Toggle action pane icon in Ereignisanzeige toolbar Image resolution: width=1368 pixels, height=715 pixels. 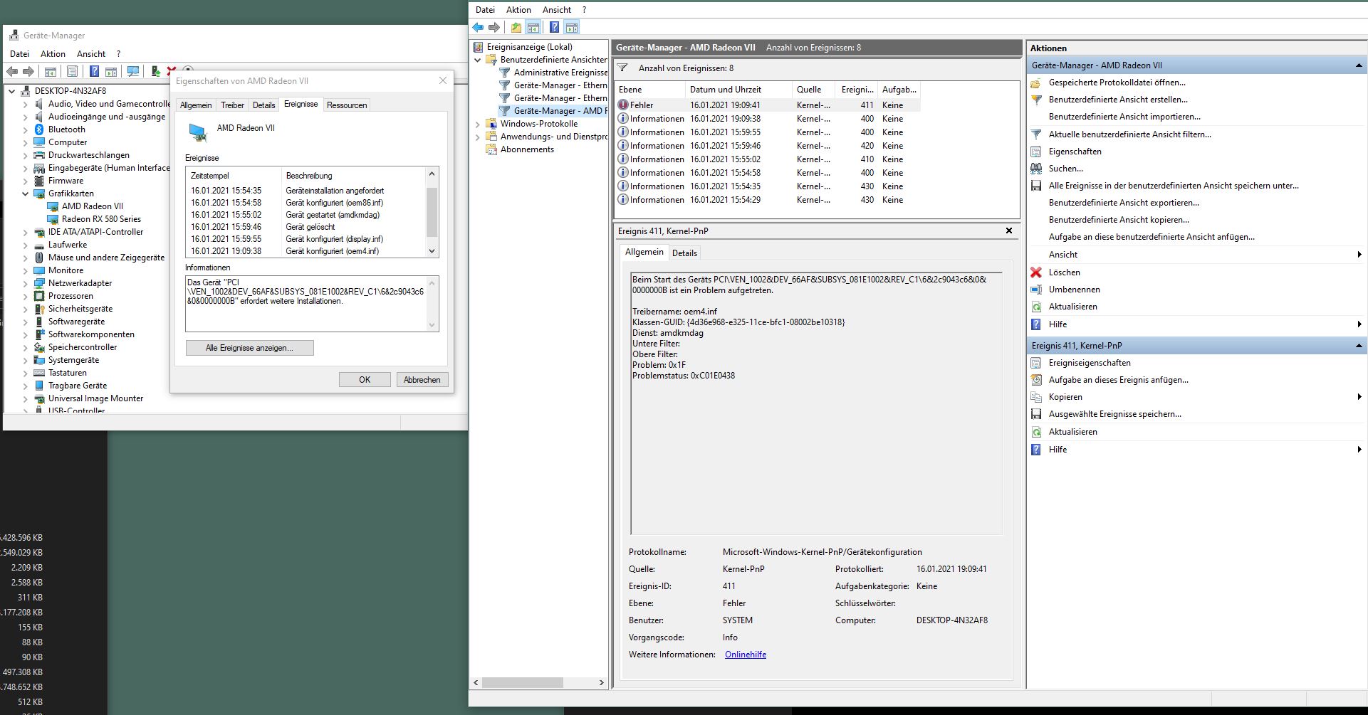tap(571, 28)
